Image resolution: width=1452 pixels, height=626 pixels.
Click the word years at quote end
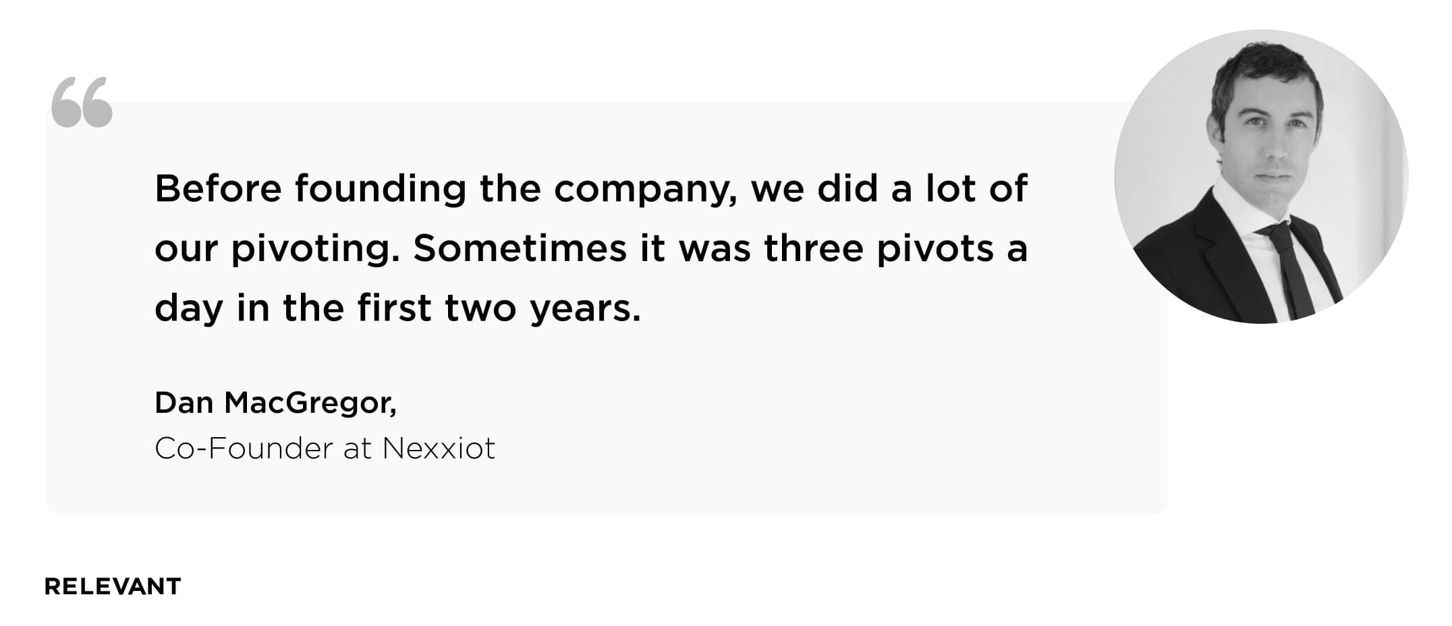click(x=584, y=310)
